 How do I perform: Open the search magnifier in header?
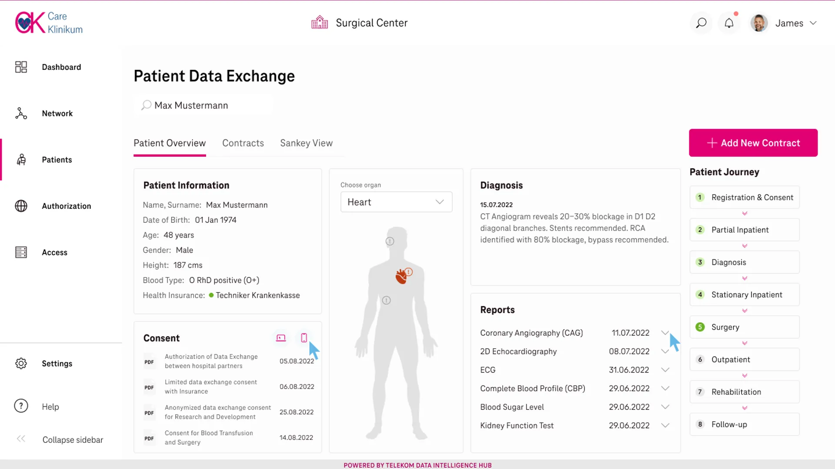coord(701,23)
